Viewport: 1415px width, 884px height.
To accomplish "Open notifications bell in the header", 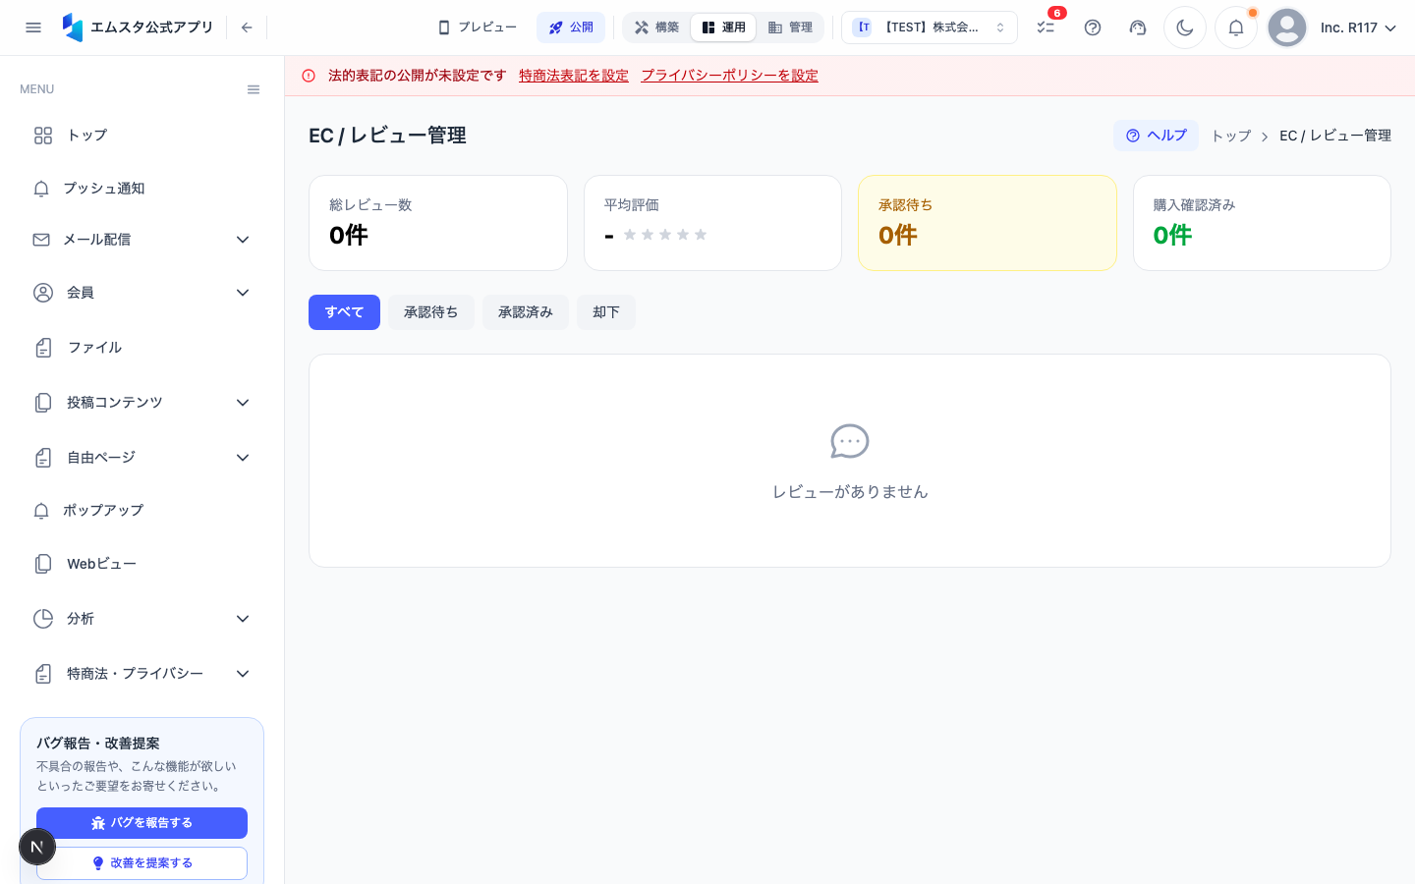I will [1236, 28].
